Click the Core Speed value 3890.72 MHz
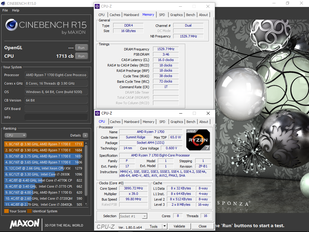This screenshot has height=232, width=309. (x=133, y=188)
